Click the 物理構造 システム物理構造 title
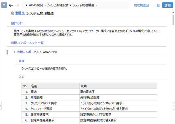 (32, 13)
